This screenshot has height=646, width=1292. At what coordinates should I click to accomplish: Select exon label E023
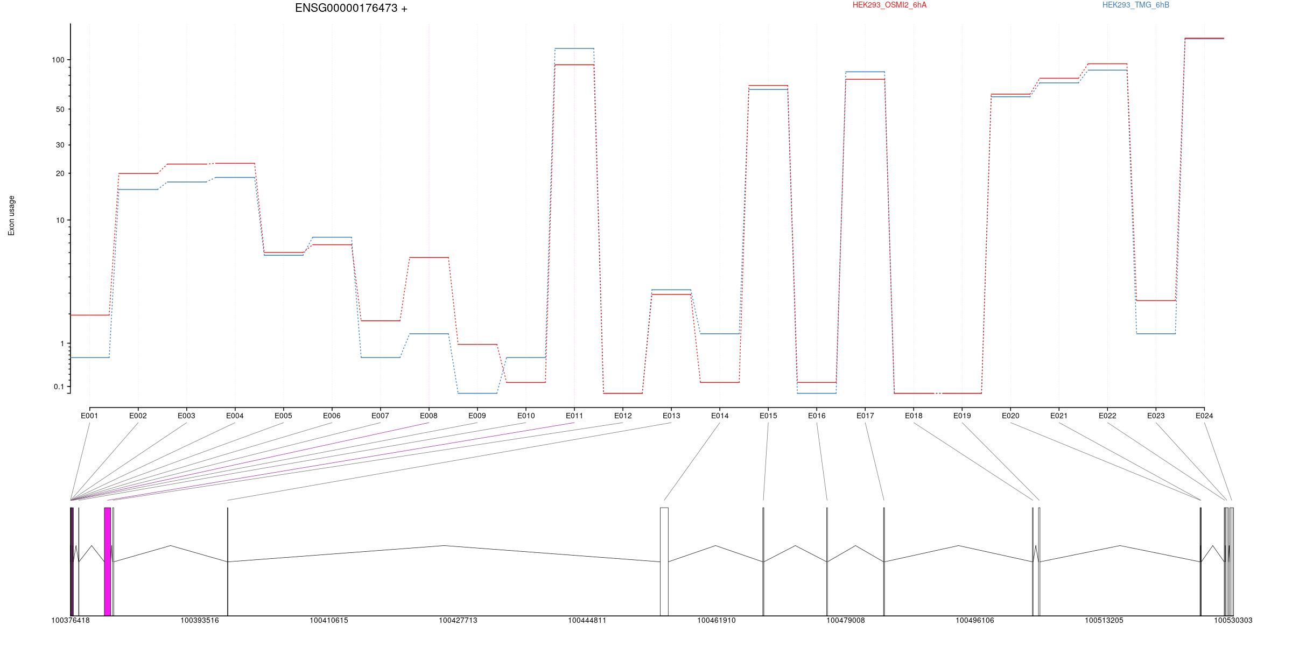coord(1156,416)
